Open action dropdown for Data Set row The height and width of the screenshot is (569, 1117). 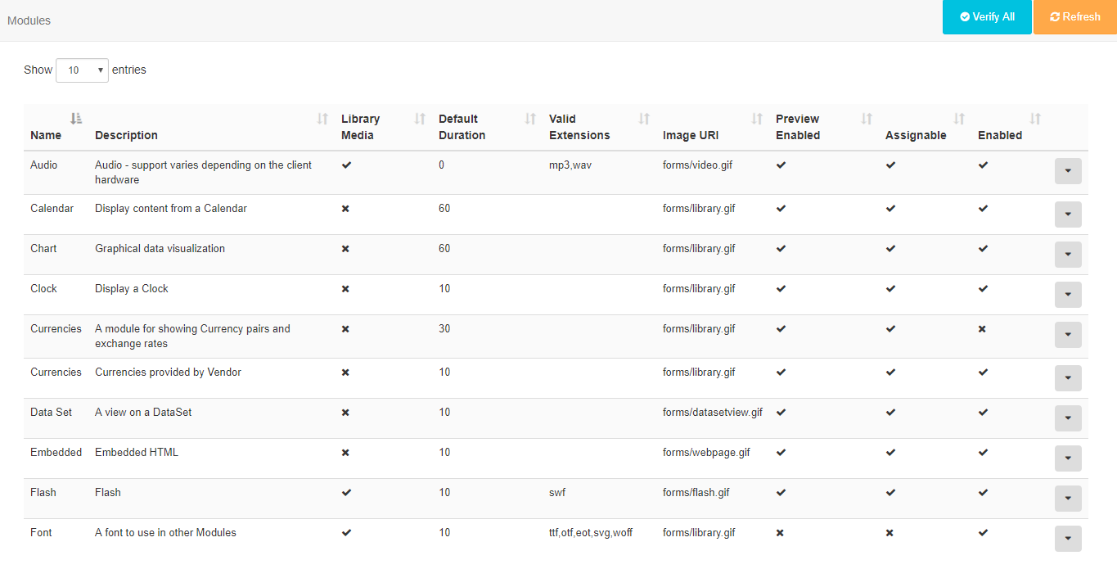1068,418
